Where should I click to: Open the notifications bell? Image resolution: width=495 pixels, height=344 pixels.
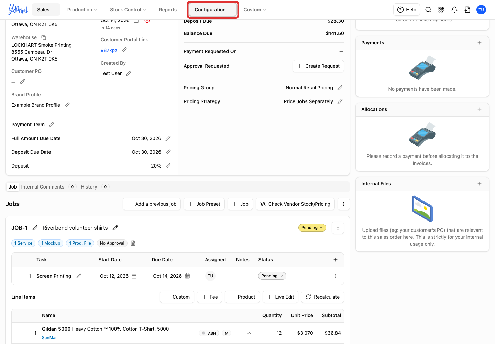pyautogui.click(x=454, y=10)
